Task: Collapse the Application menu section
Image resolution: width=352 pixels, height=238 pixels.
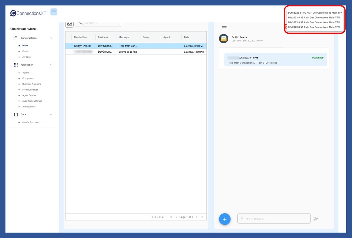Action: (51, 65)
